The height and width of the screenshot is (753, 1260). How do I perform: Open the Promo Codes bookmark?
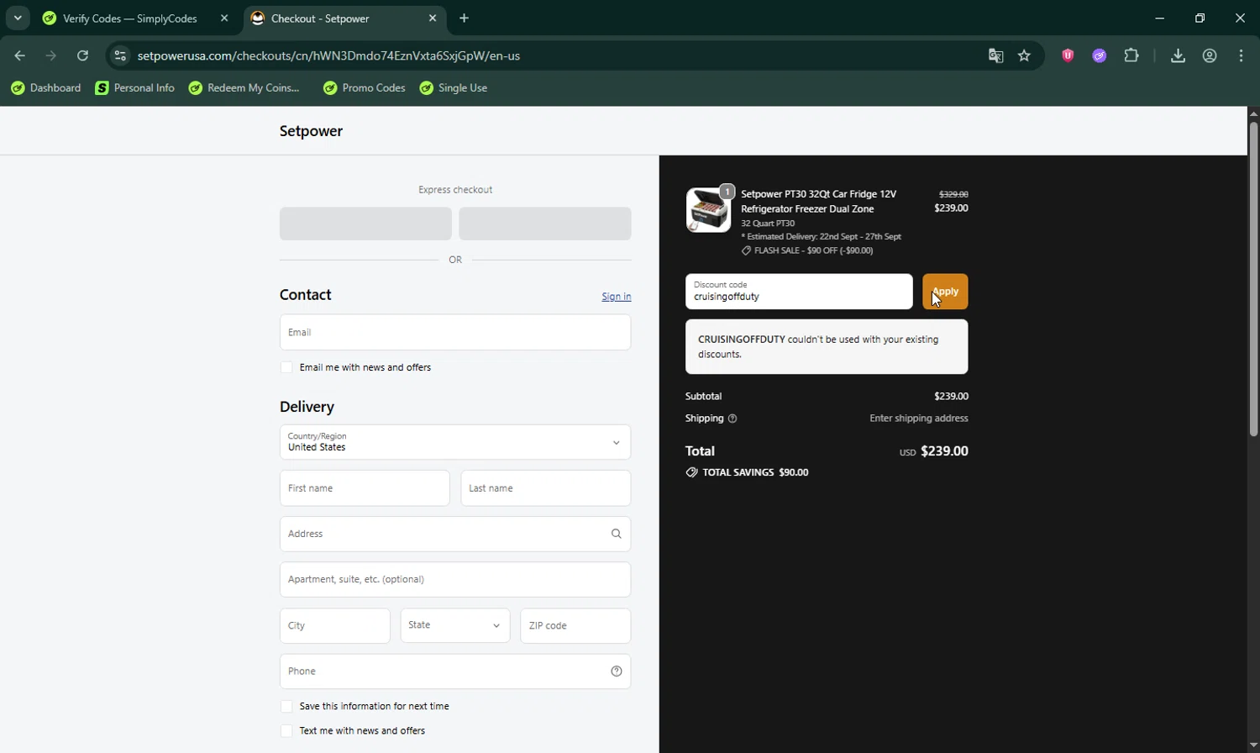click(365, 88)
